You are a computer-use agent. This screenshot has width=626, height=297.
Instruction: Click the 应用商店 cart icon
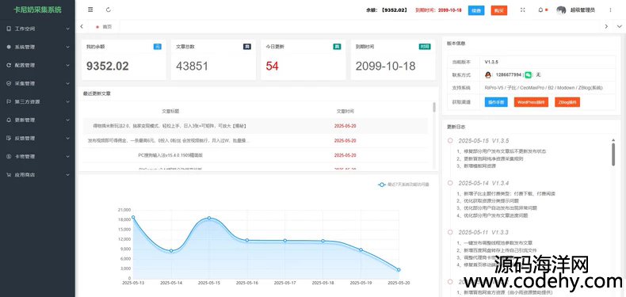click(9, 174)
